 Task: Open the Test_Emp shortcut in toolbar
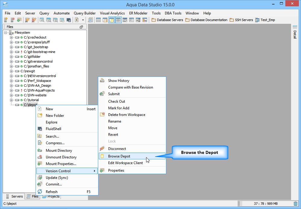[x=265, y=20]
